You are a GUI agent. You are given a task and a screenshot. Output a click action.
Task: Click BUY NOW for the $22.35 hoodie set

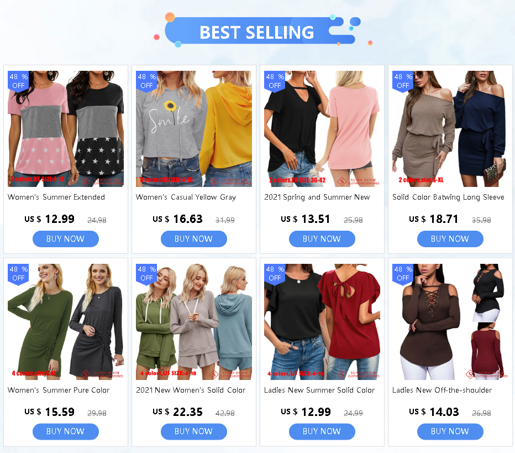[194, 431]
